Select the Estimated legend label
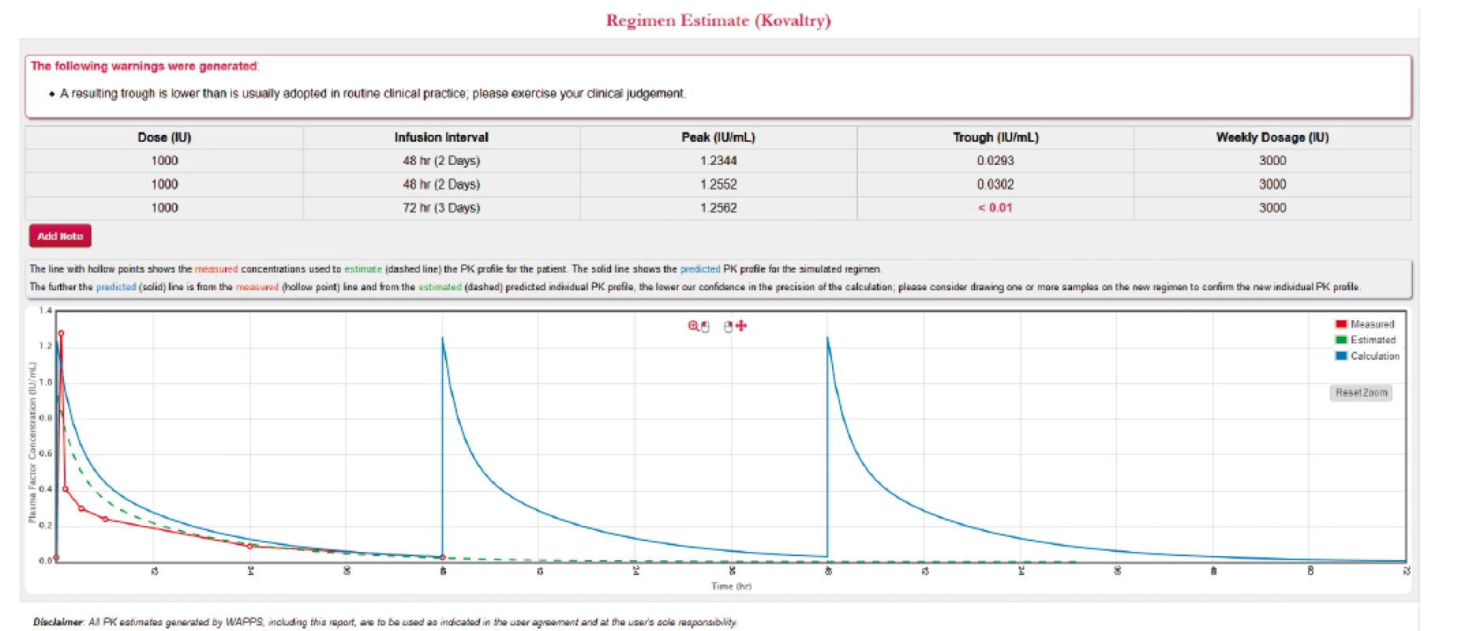Image resolution: width=1458 pixels, height=631 pixels. (x=1373, y=340)
